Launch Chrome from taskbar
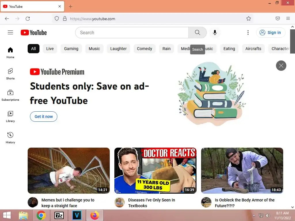 pyautogui.click(x=41, y=215)
